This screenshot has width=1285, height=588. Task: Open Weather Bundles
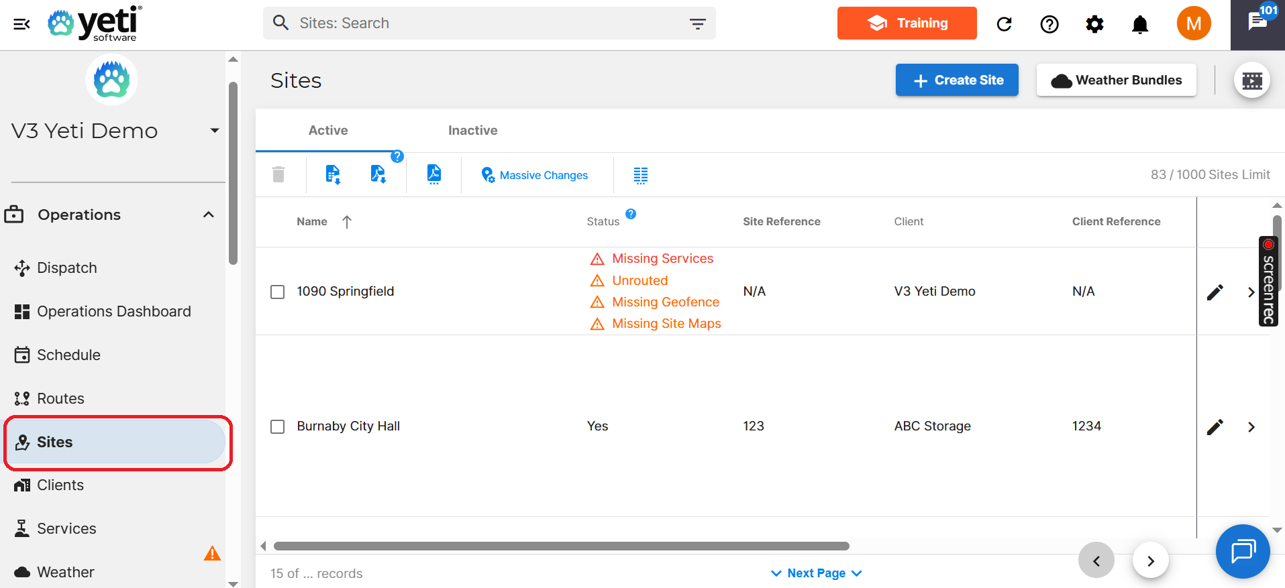1116,80
